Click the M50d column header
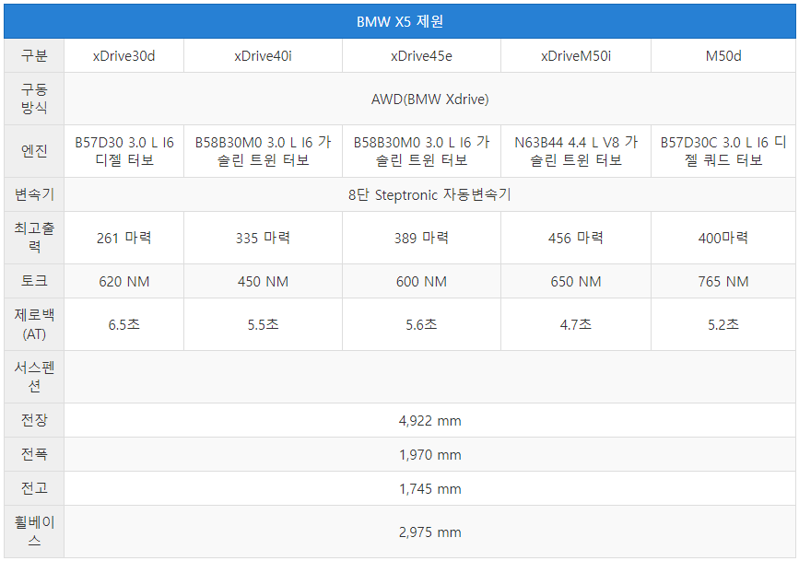This screenshot has width=799, height=561. (x=723, y=55)
